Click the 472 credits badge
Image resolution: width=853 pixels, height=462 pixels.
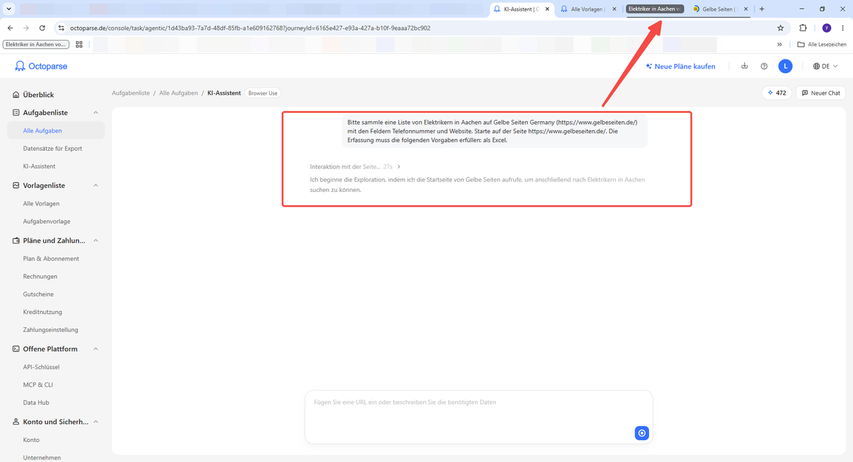(x=776, y=93)
